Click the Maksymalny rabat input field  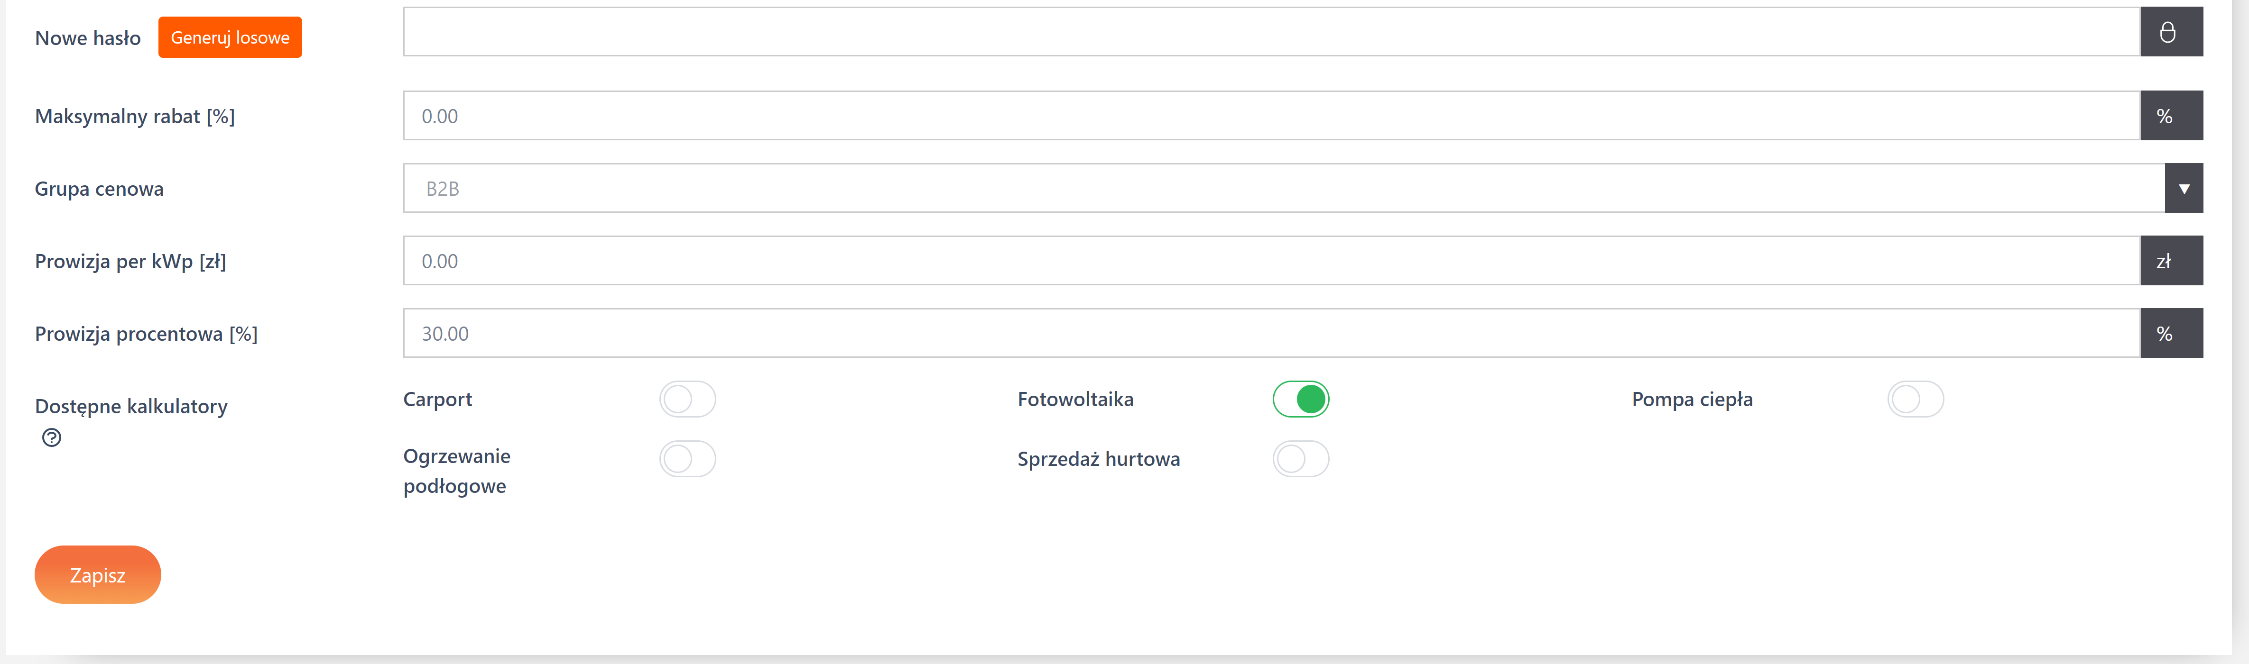pos(1270,116)
